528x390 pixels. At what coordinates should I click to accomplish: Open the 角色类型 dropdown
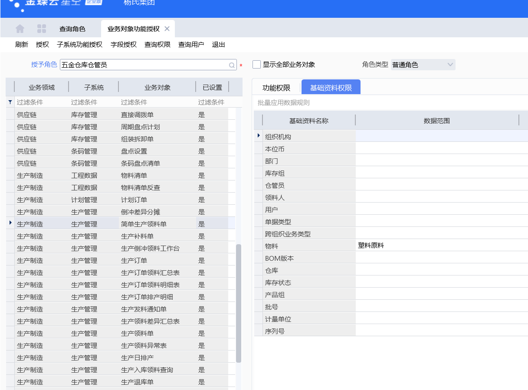click(x=423, y=65)
